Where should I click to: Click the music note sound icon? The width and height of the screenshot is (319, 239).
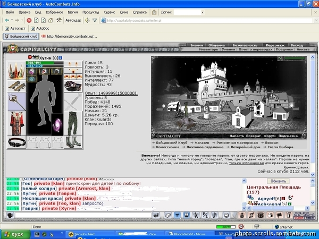[215, 215]
